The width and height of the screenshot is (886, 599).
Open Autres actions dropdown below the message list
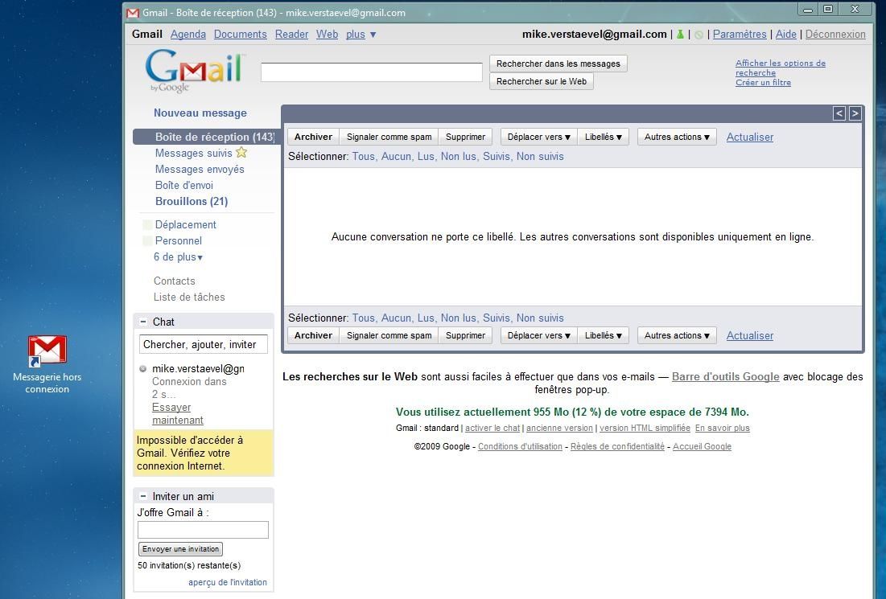[x=677, y=335]
